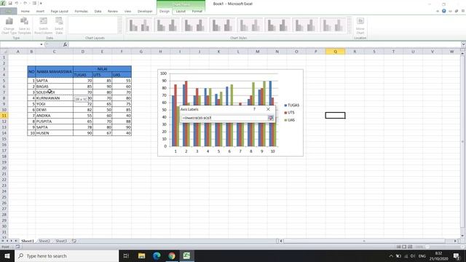The image size is (466, 262).
Task: Open the Page Layout ribbon tab
Action: 60,12
